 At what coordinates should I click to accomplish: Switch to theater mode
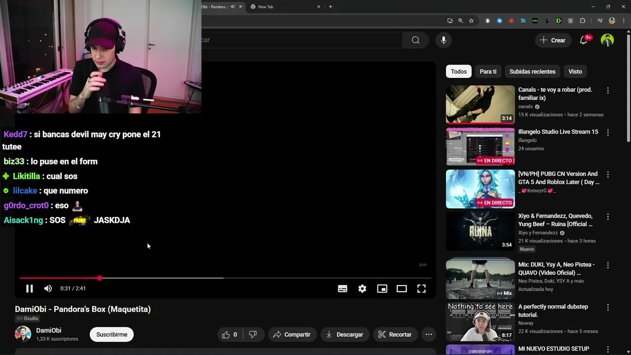(402, 289)
